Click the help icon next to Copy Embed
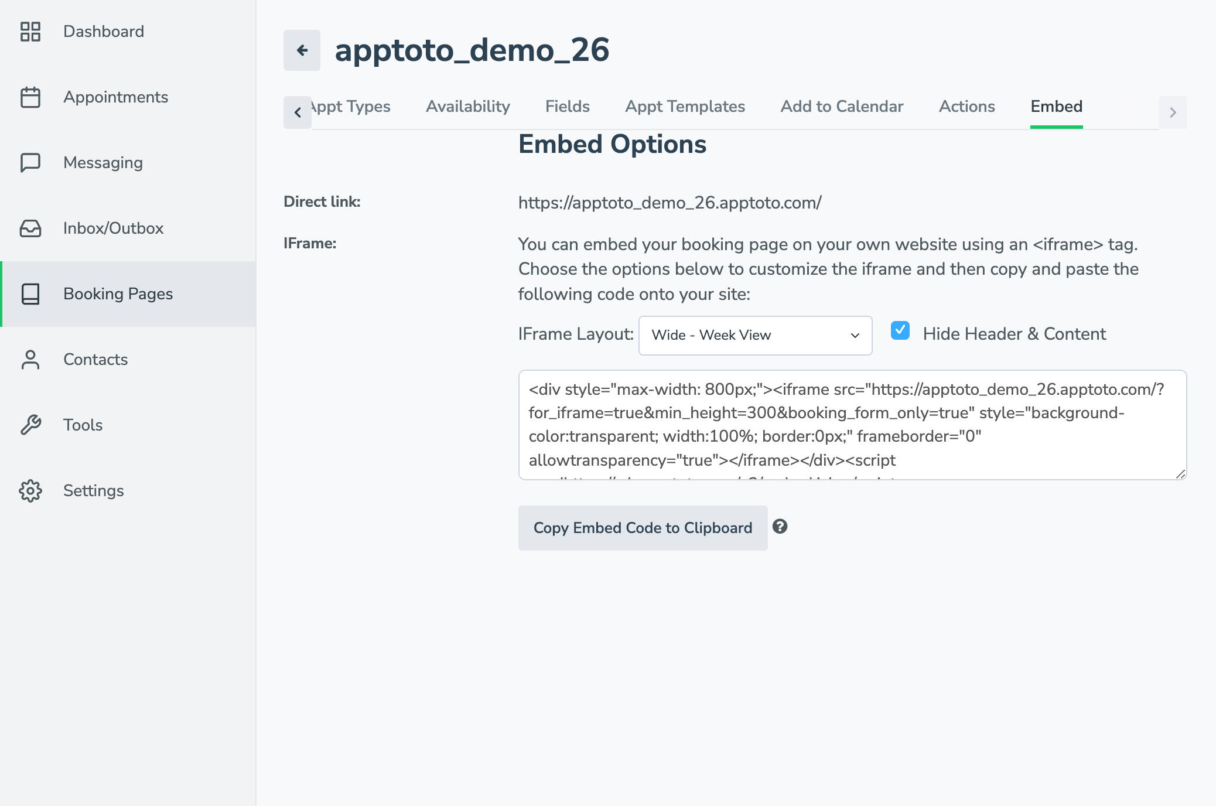 click(779, 526)
